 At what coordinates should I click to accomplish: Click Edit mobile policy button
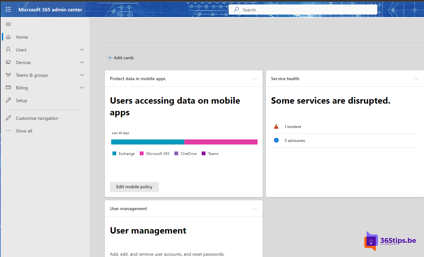pyautogui.click(x=134, y=187)
